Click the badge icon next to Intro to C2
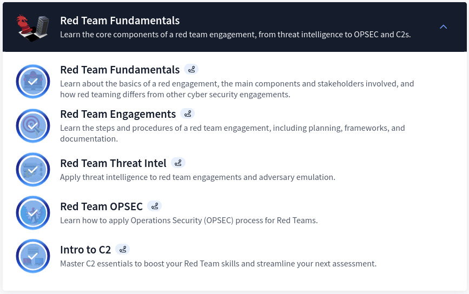Screen dimensions: 469x294 pos(122,250)
